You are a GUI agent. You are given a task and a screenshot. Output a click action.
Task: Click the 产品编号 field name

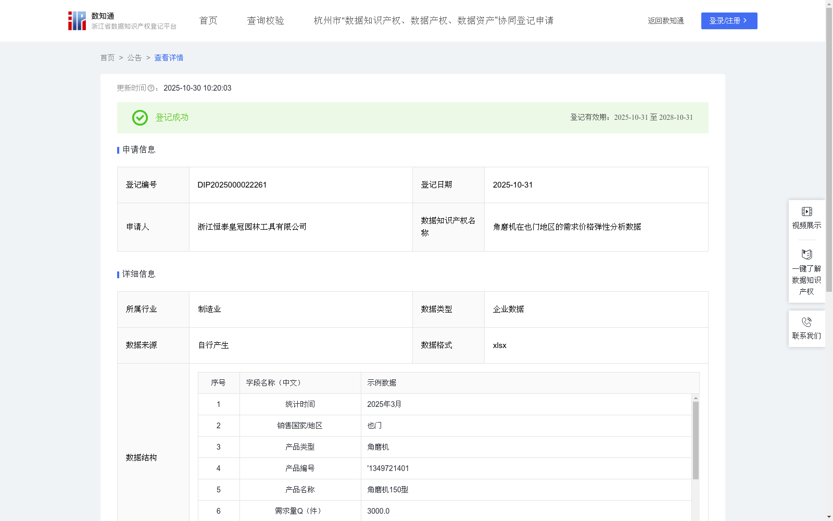point(300,468)
